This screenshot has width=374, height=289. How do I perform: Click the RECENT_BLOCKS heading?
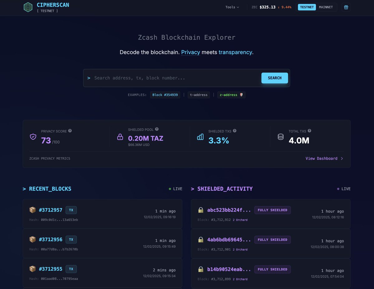[50, 189]
